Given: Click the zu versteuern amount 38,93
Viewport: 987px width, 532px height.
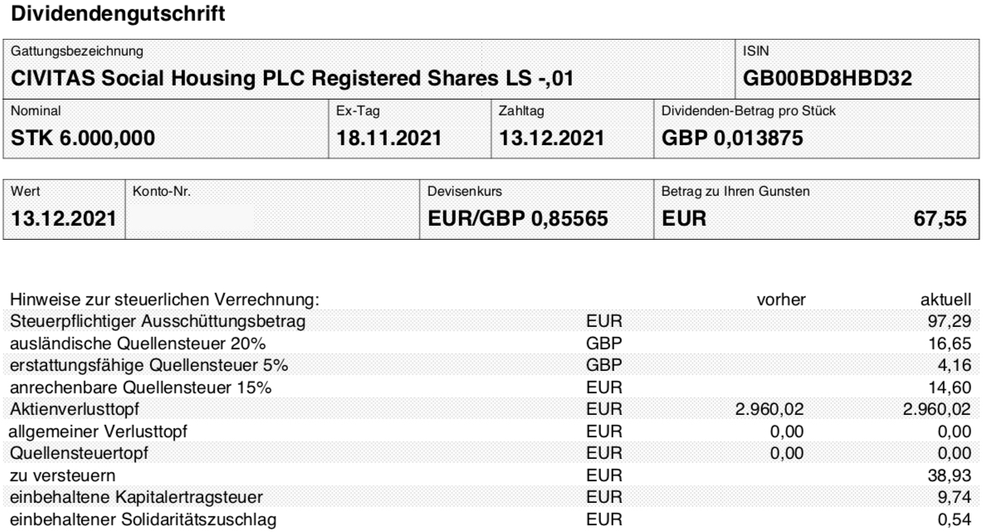Looking at the screenshot, I should (x=950, y=476).
